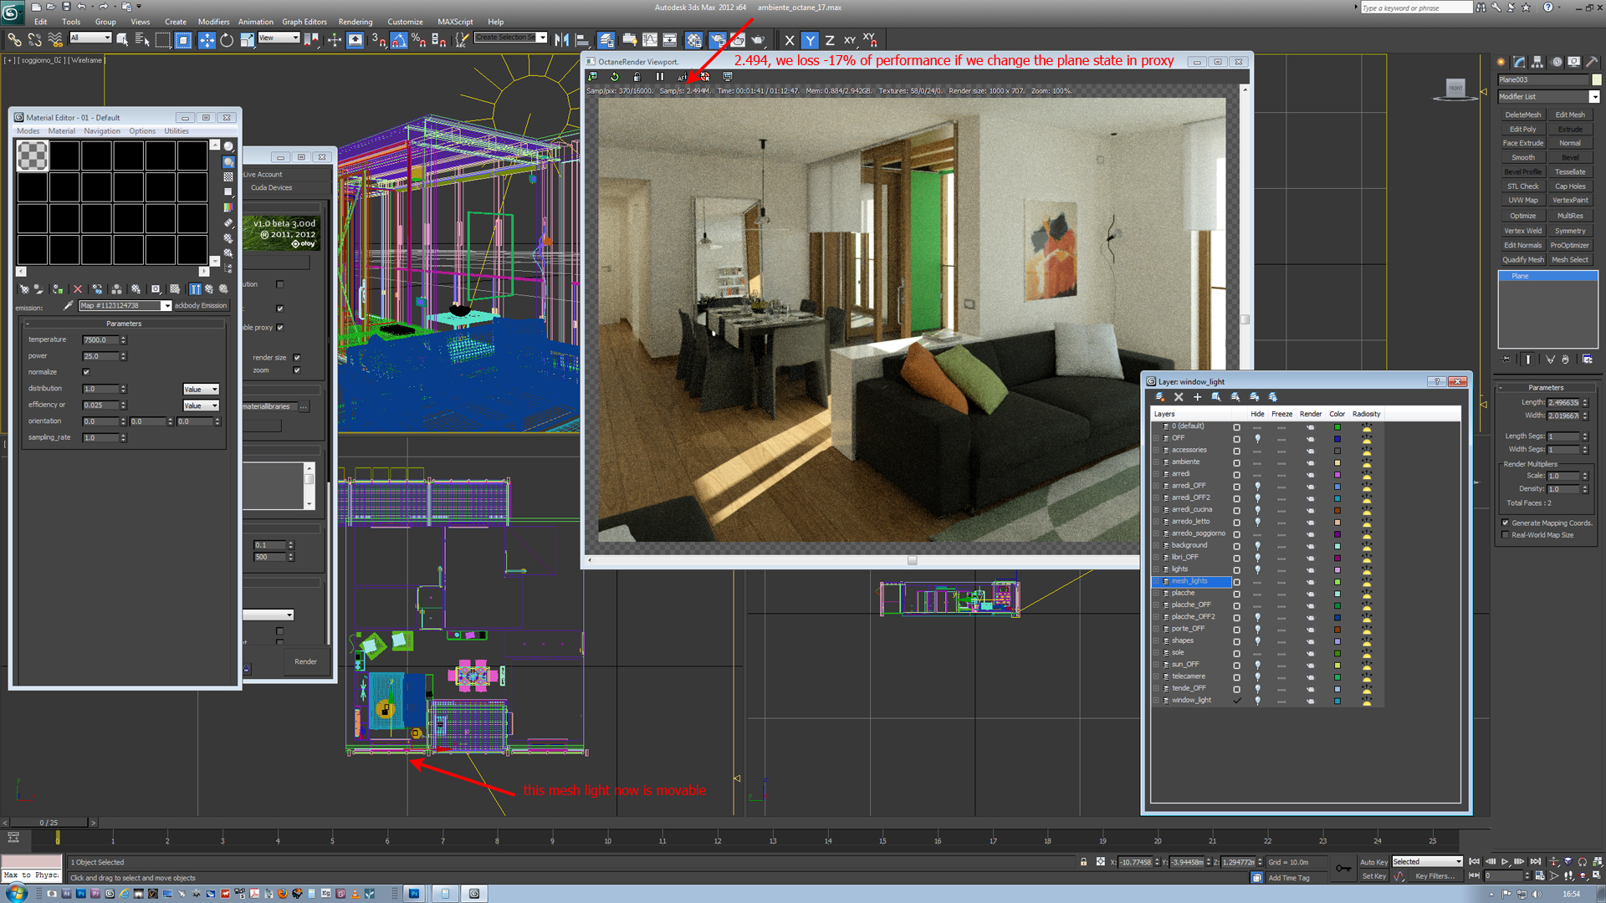
Task: Open Material Editor Navigation menu
Action: (x=101, y=131)
